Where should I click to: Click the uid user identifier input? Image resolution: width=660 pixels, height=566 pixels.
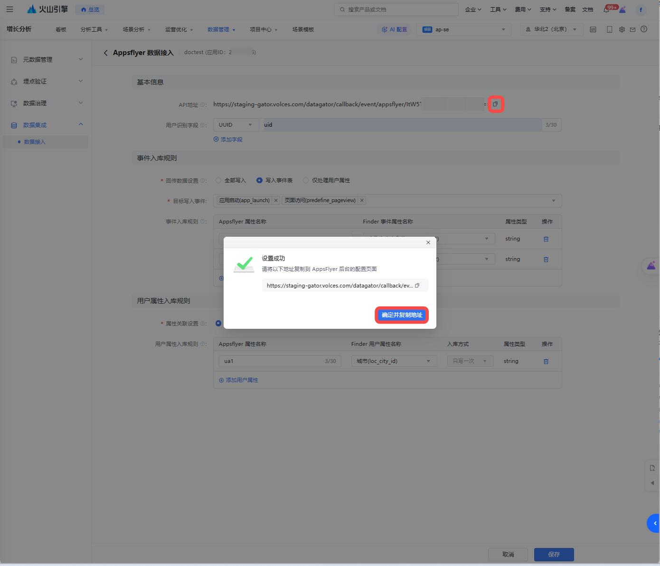tap(410, 125)
